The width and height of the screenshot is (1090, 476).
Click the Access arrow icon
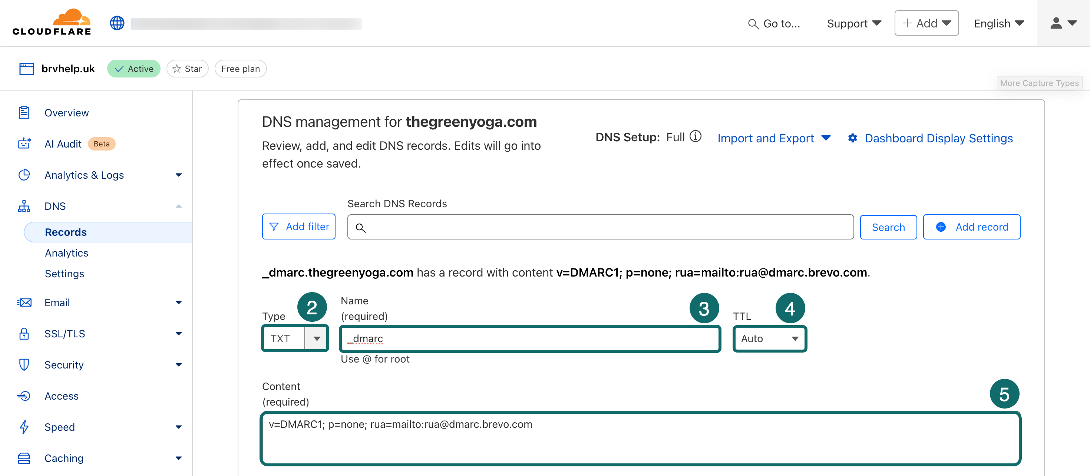point(24,396)
